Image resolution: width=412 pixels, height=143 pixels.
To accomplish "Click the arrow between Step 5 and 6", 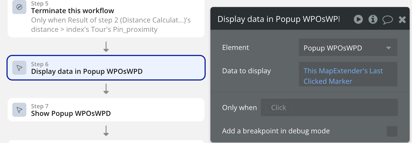I will [106, 47].
